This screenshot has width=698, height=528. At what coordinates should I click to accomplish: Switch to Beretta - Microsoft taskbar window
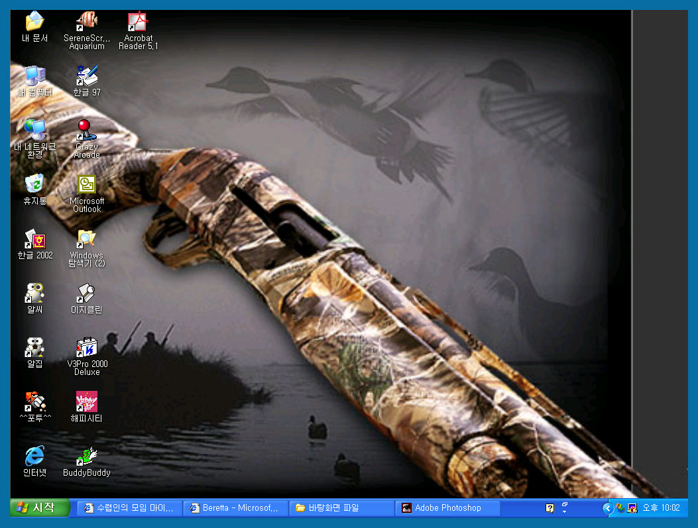click(x=235, y=508)
